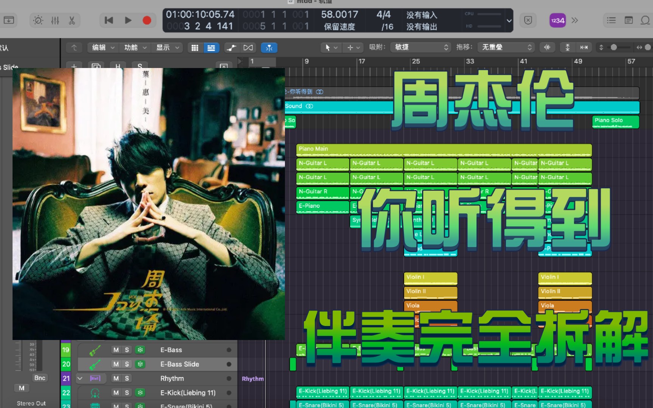
Task: Open the Library download icon in control bar
Action: [9, 20]
